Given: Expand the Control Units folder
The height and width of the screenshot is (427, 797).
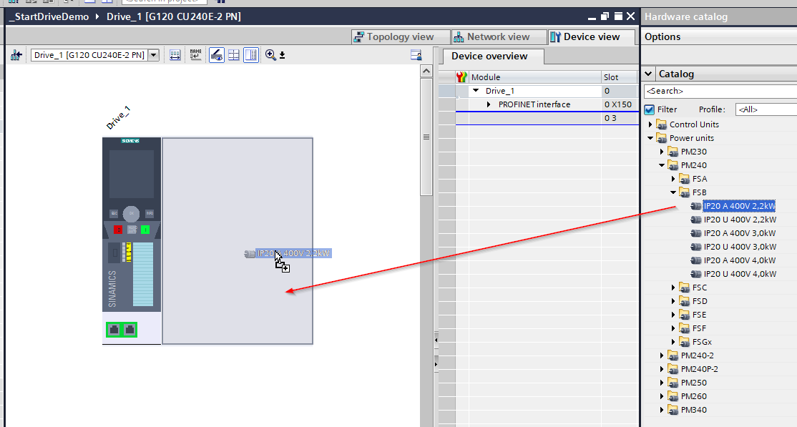Looking at the screenshot, I should (x=650, y=124).
